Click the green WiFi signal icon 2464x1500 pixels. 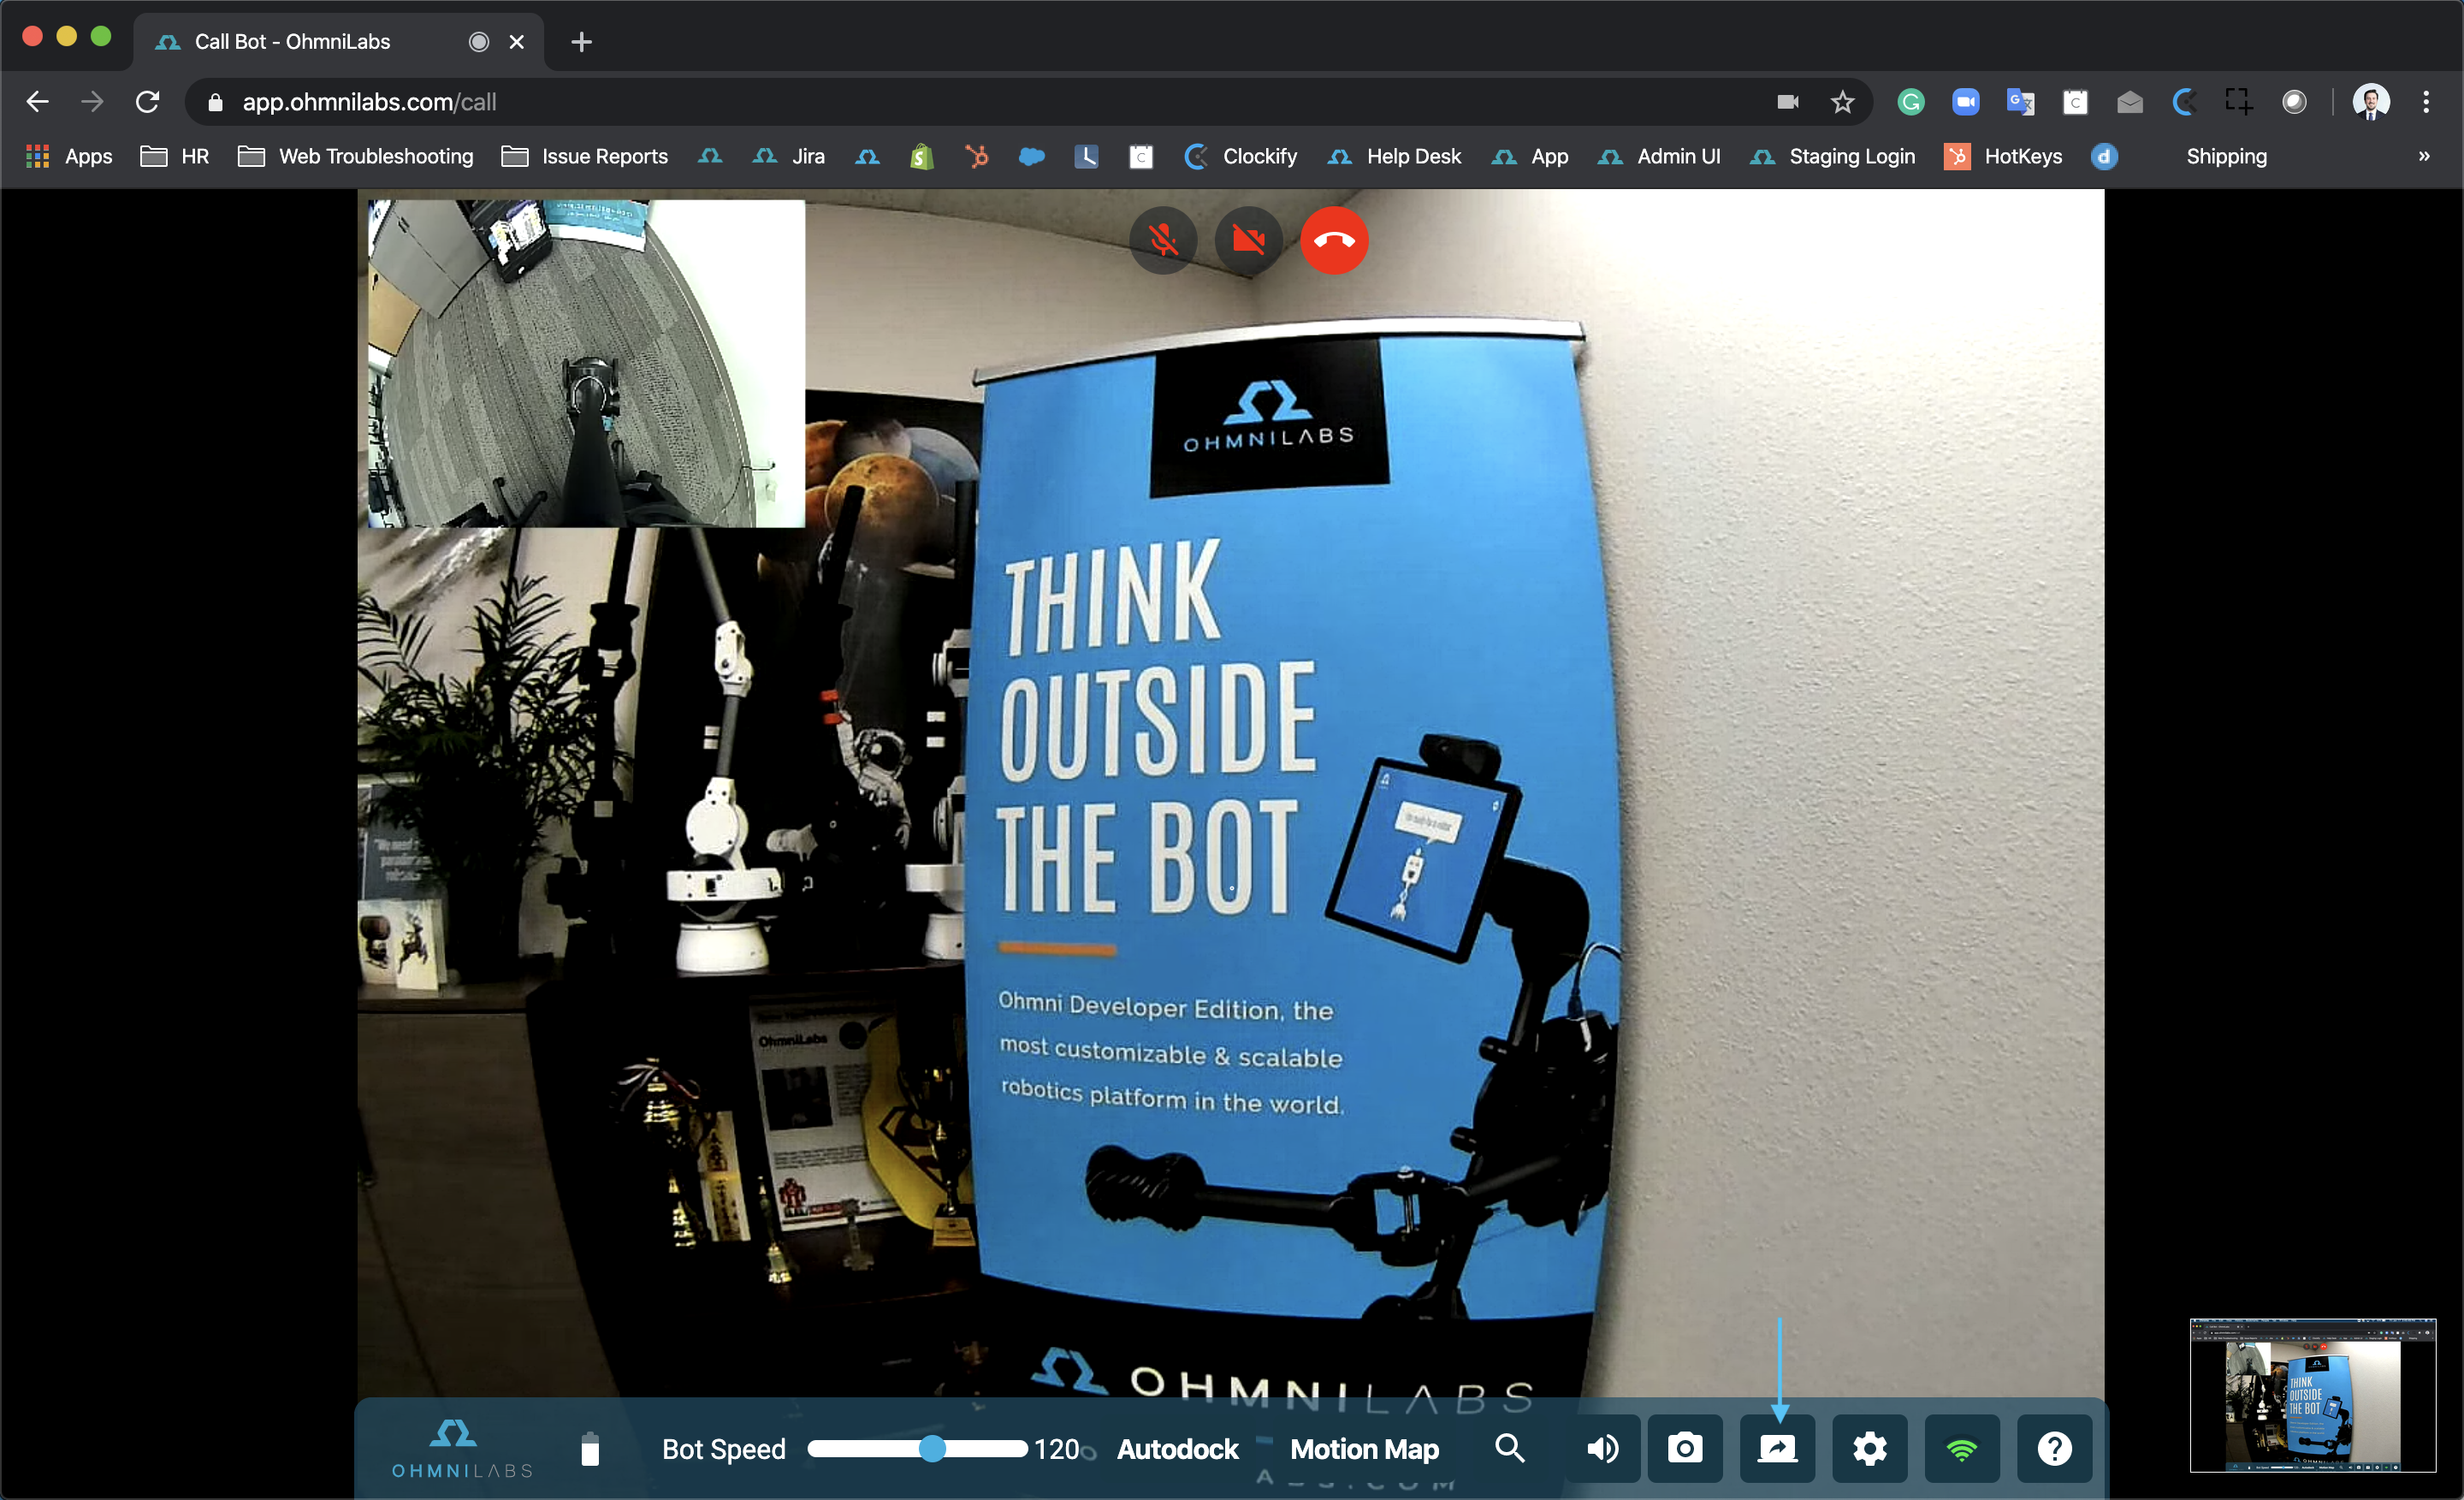point(1962,1448)
